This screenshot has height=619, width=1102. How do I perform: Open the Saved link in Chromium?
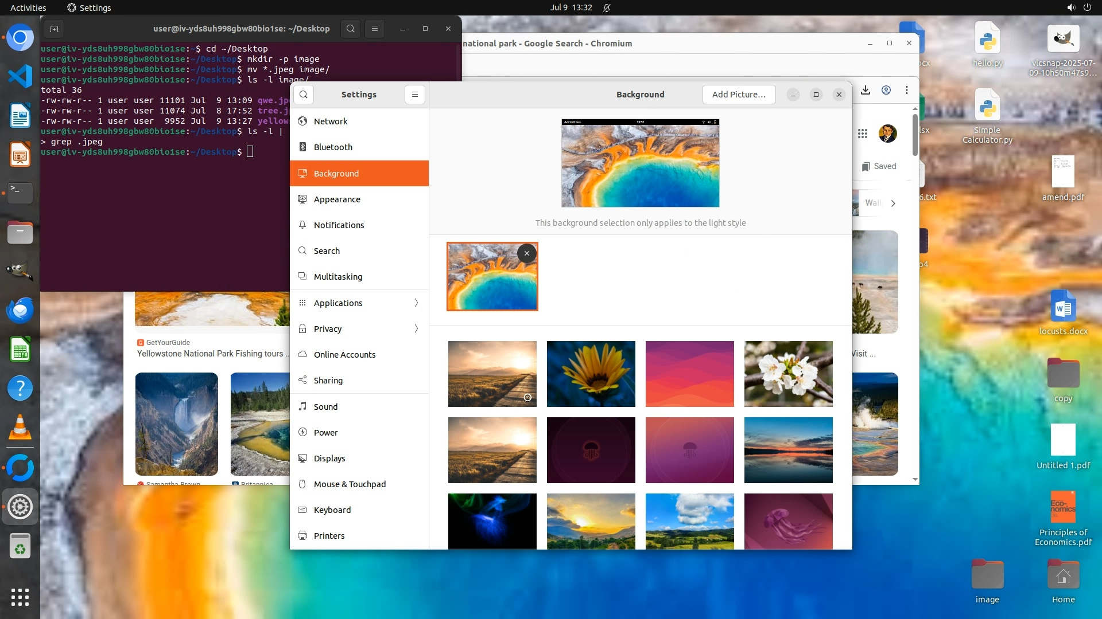[x=879, y=166]
